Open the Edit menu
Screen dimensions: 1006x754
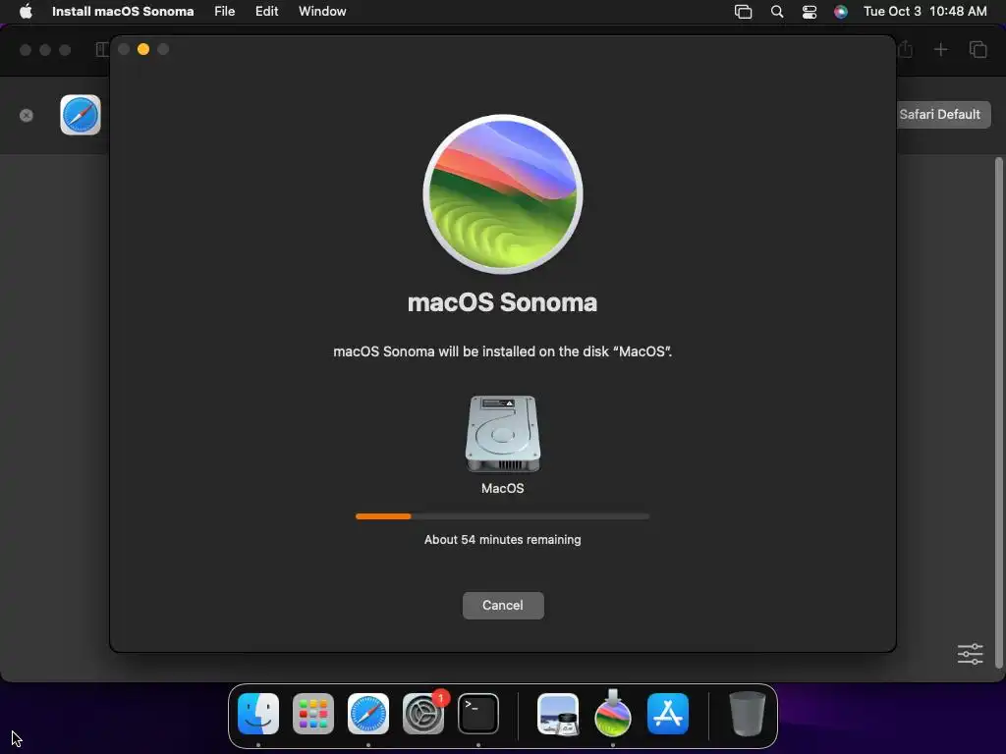(x=266, y=12)
